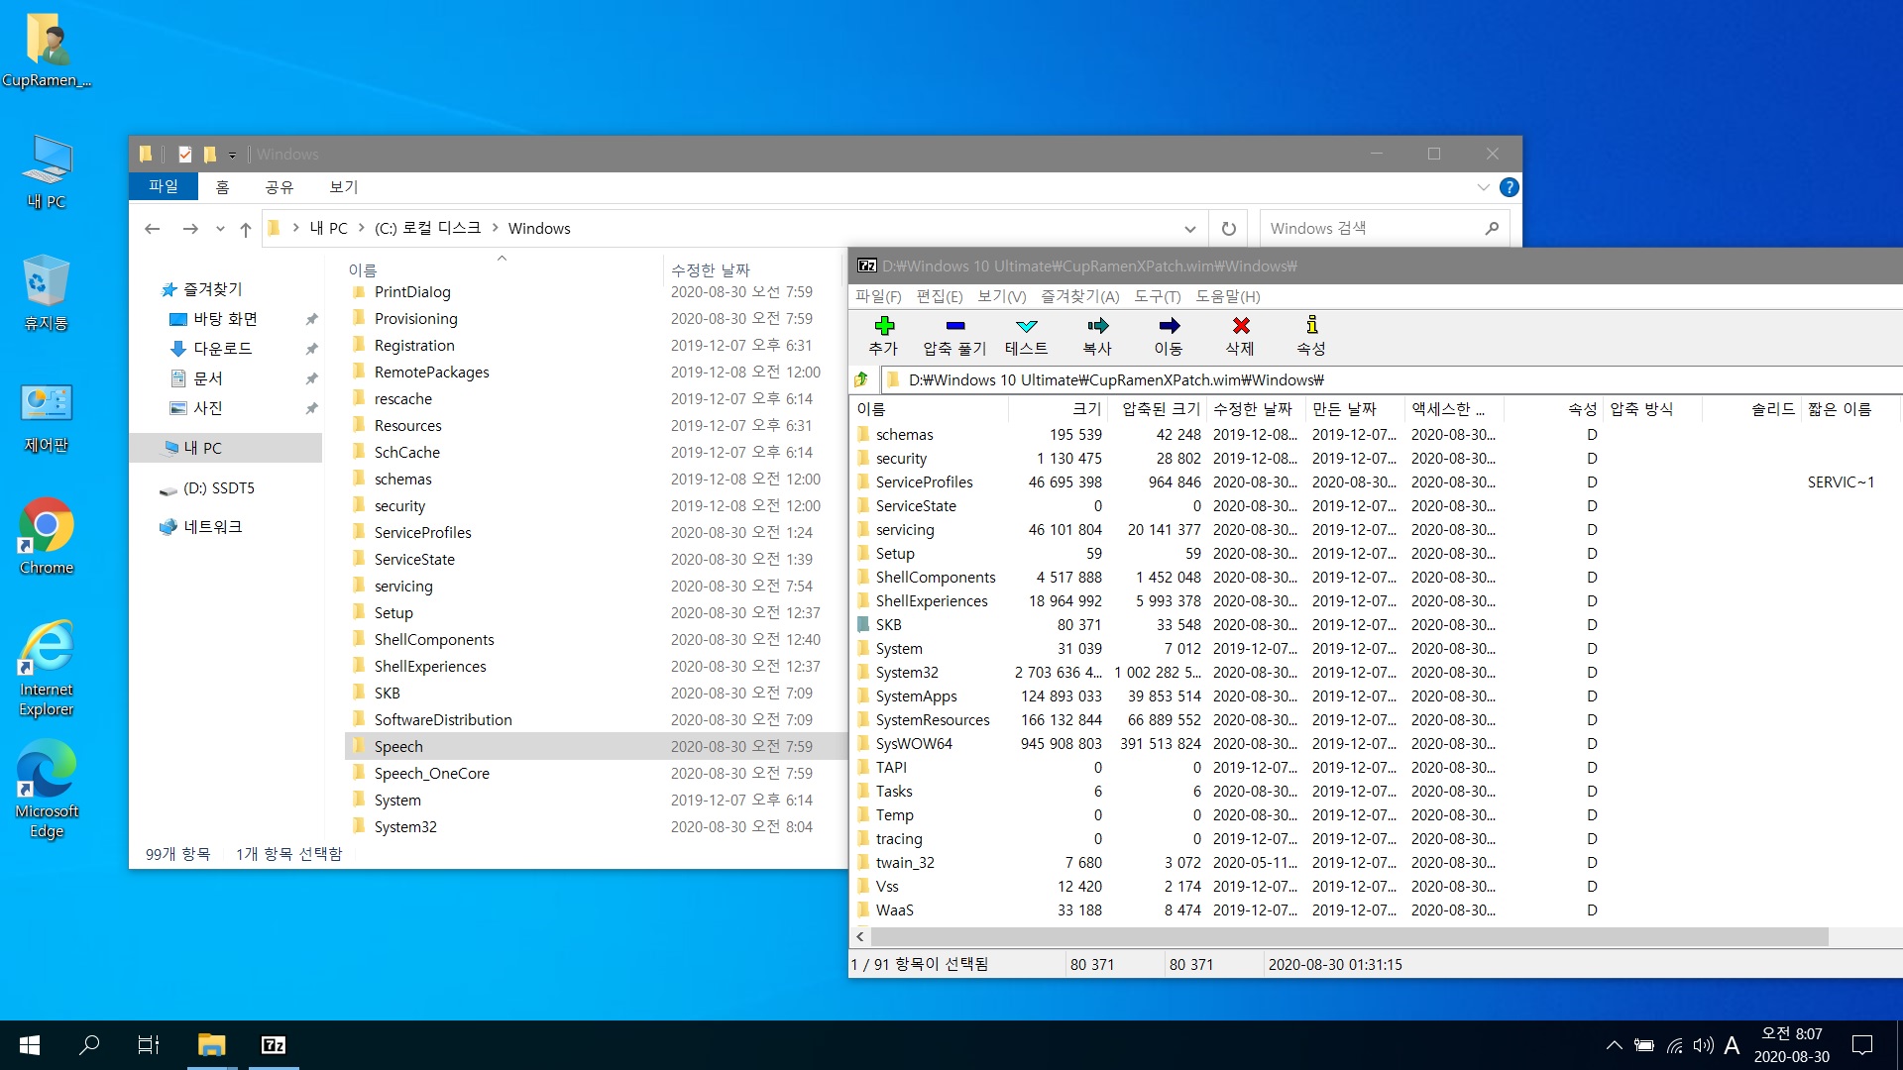
Task: Open 7-Zip 도구(T) menu
Action: 1157,296
